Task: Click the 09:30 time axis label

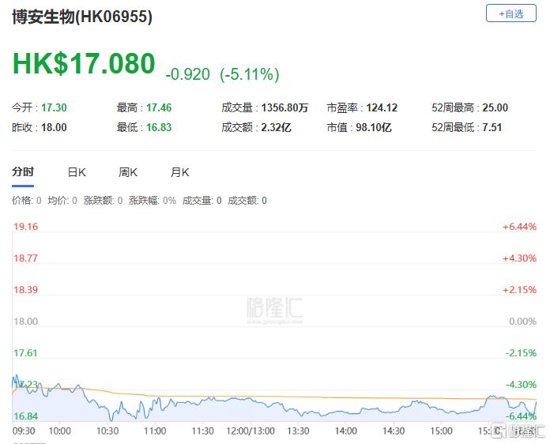Action: coord(24,431)
